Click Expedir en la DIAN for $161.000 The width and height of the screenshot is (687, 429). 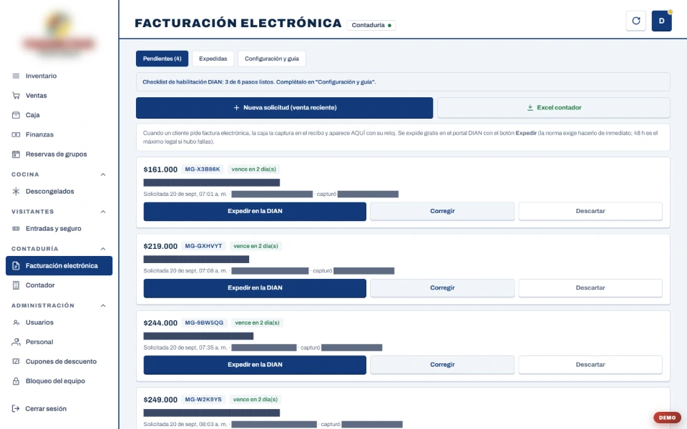click(x=255, y=211)
